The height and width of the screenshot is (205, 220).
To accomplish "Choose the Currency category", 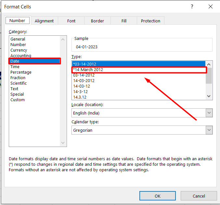I will point(35,50).
